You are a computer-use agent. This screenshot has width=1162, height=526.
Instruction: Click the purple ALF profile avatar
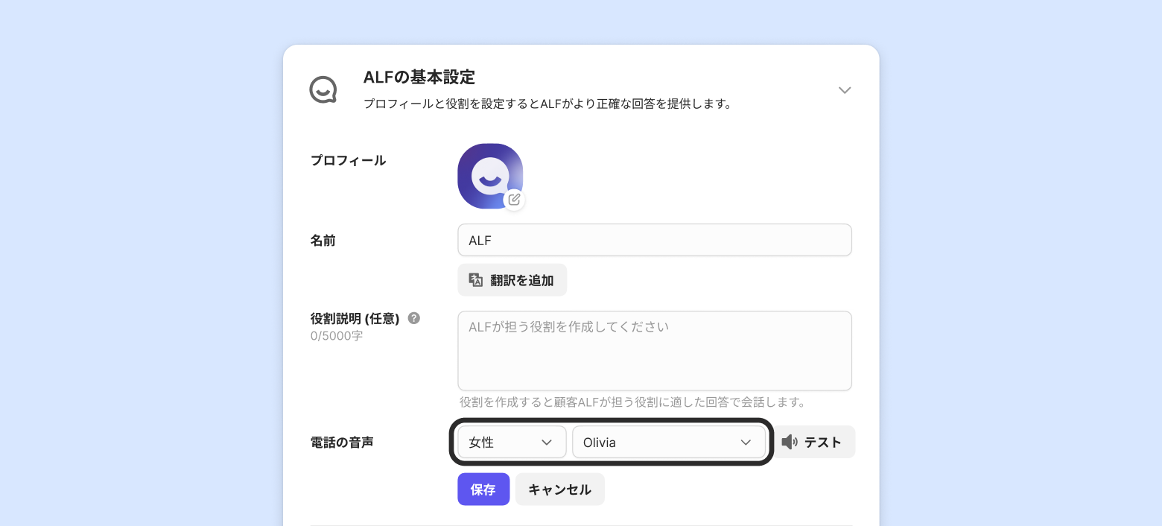coord(489,176)
